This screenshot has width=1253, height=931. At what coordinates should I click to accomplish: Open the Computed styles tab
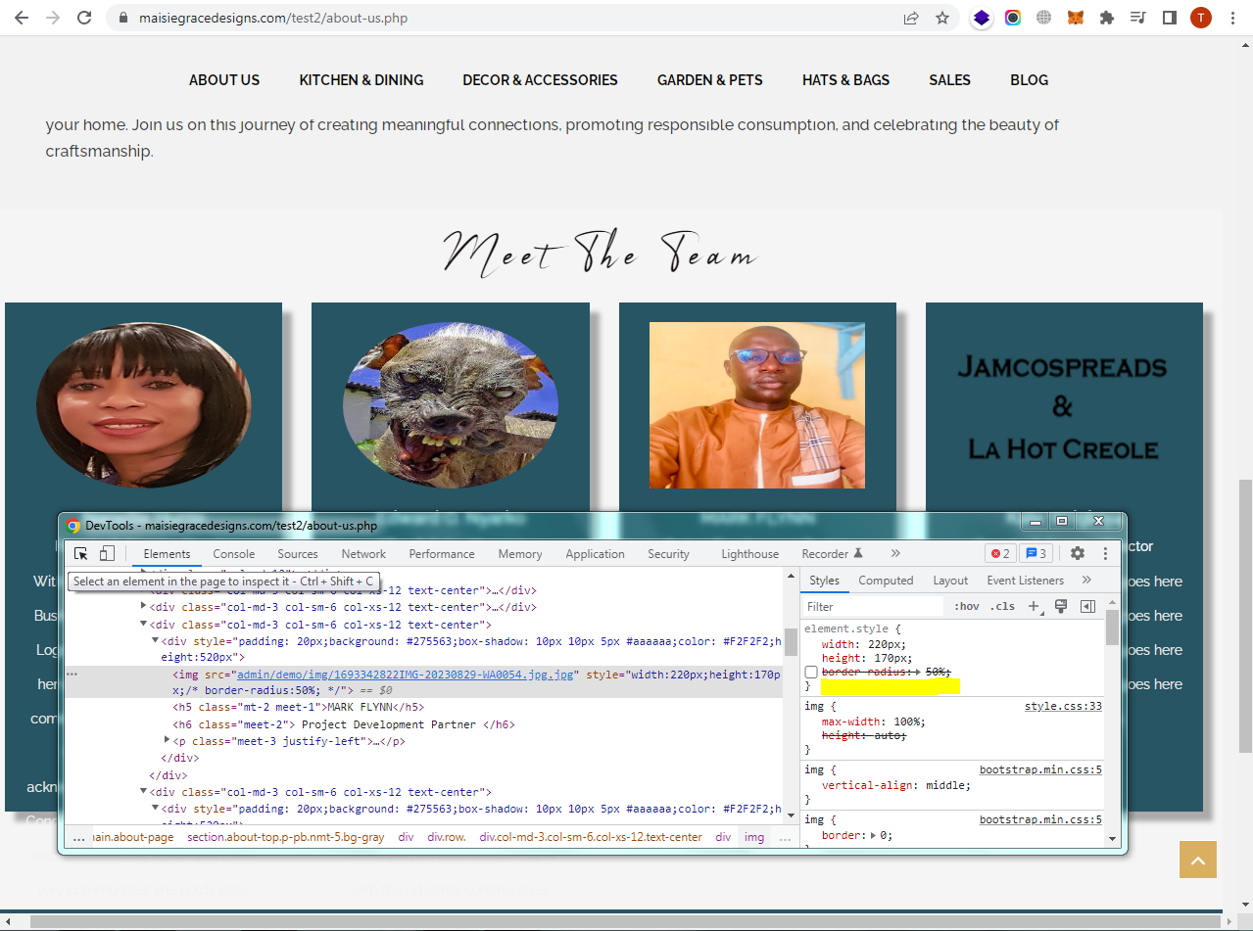pyautogui.click(x=886, y=581)
